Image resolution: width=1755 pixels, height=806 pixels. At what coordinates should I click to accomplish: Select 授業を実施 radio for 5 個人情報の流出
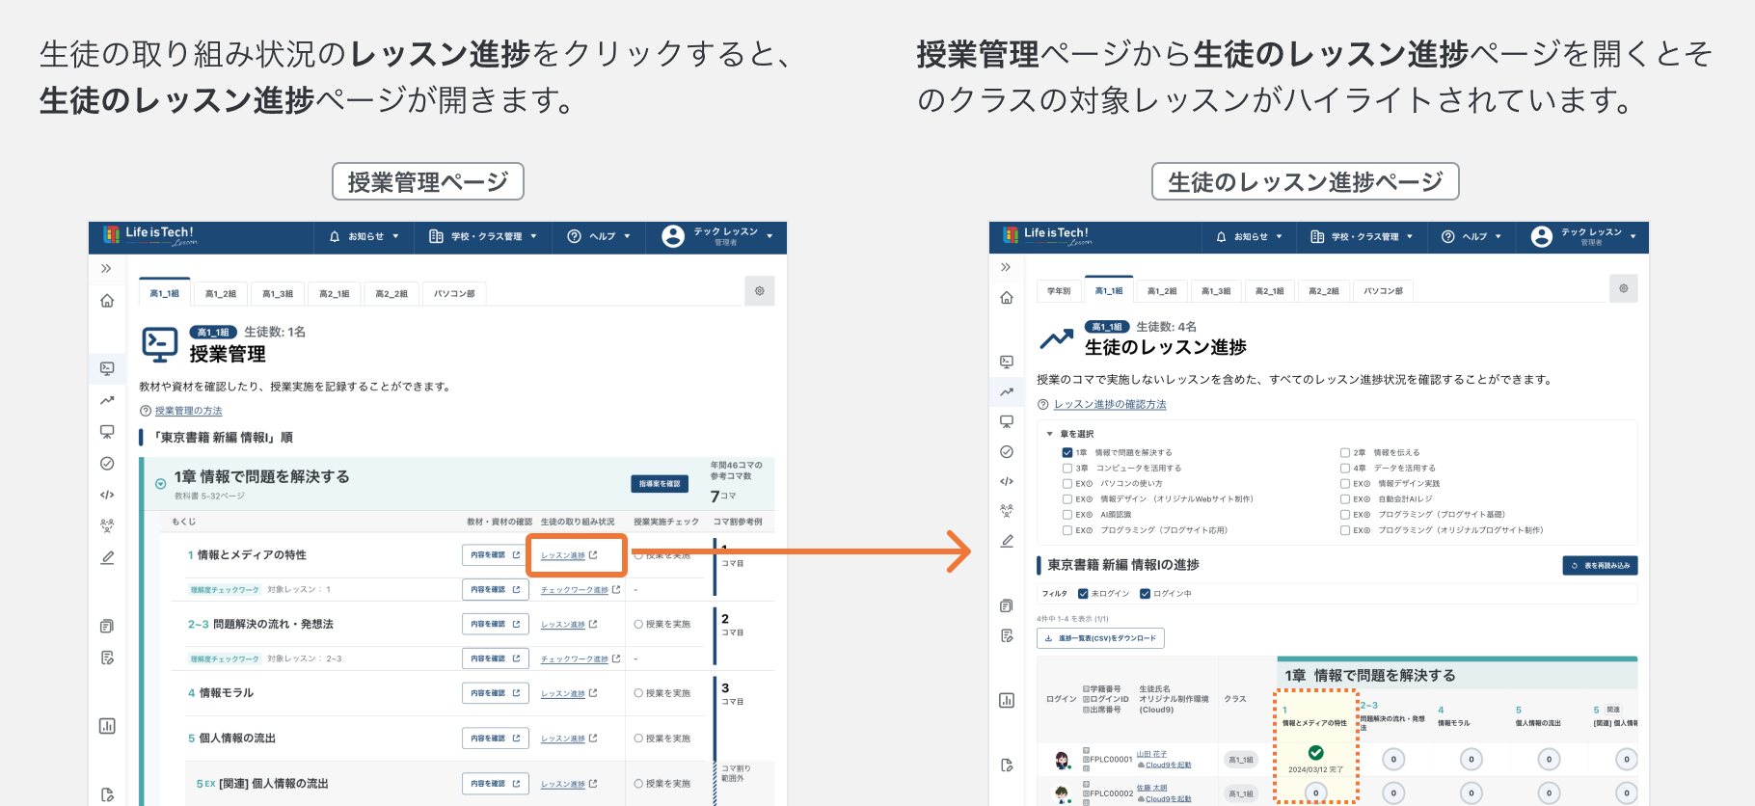pyautogui.click(x=638, y=739)
